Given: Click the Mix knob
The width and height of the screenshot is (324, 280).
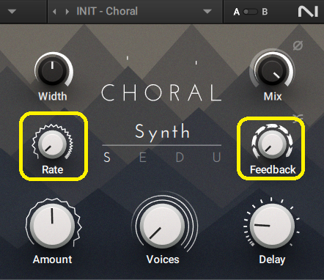Looking at the screenshot, I should pos(272,70).
